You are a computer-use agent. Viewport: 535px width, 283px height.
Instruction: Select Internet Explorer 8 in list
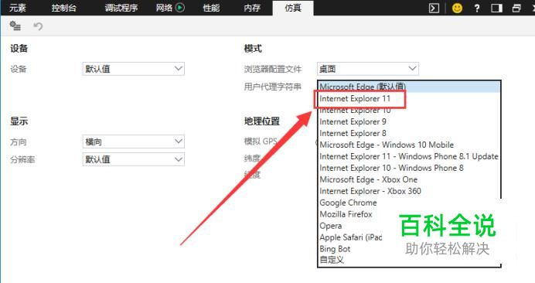pos(409,134)
